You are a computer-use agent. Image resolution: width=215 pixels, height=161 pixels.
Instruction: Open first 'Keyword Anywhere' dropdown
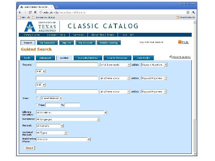(154, 65)
